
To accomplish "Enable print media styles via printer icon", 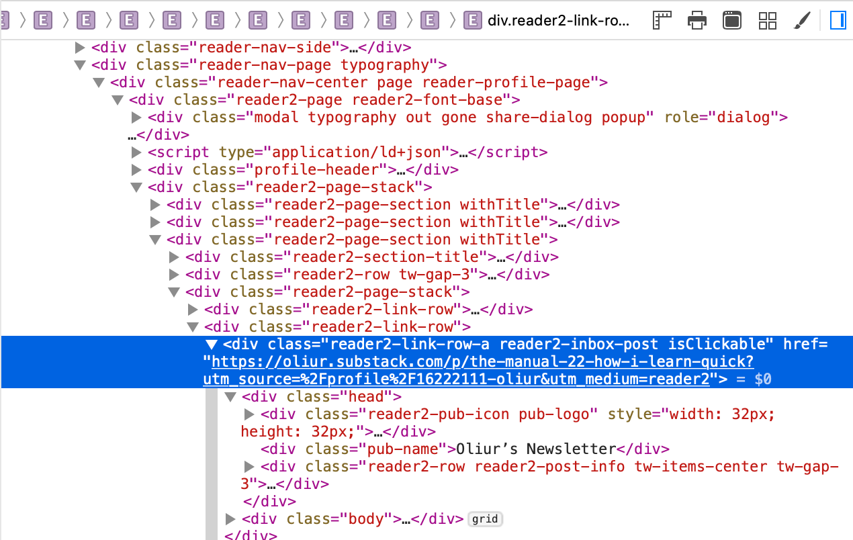I will (x=697, y=20).
